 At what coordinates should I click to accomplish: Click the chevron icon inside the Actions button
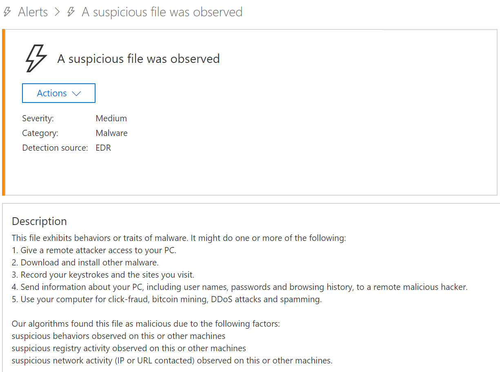77,93
